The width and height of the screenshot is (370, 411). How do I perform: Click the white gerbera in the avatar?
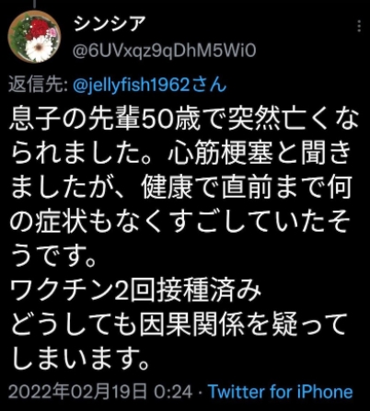(39, 48)
